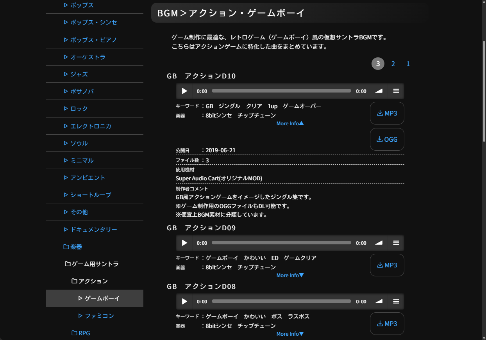
Task: Play the GB アクションD09 track
Action: pos(184,242)
